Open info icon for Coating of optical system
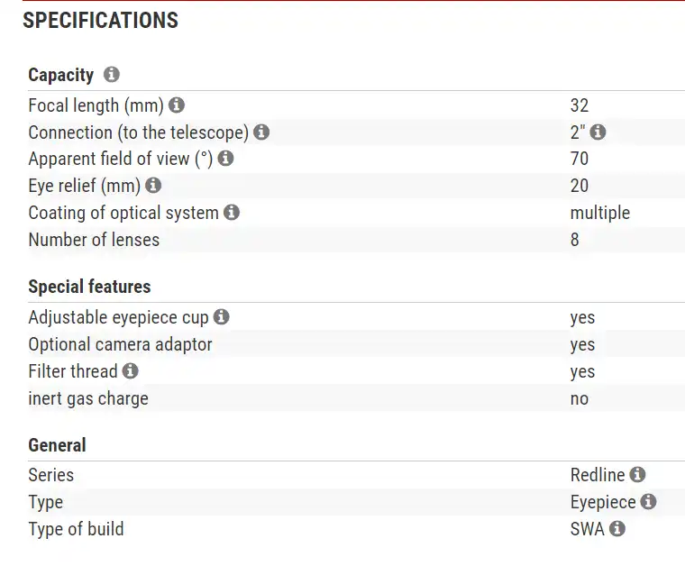The image size is (685, 566). [232, 213]
